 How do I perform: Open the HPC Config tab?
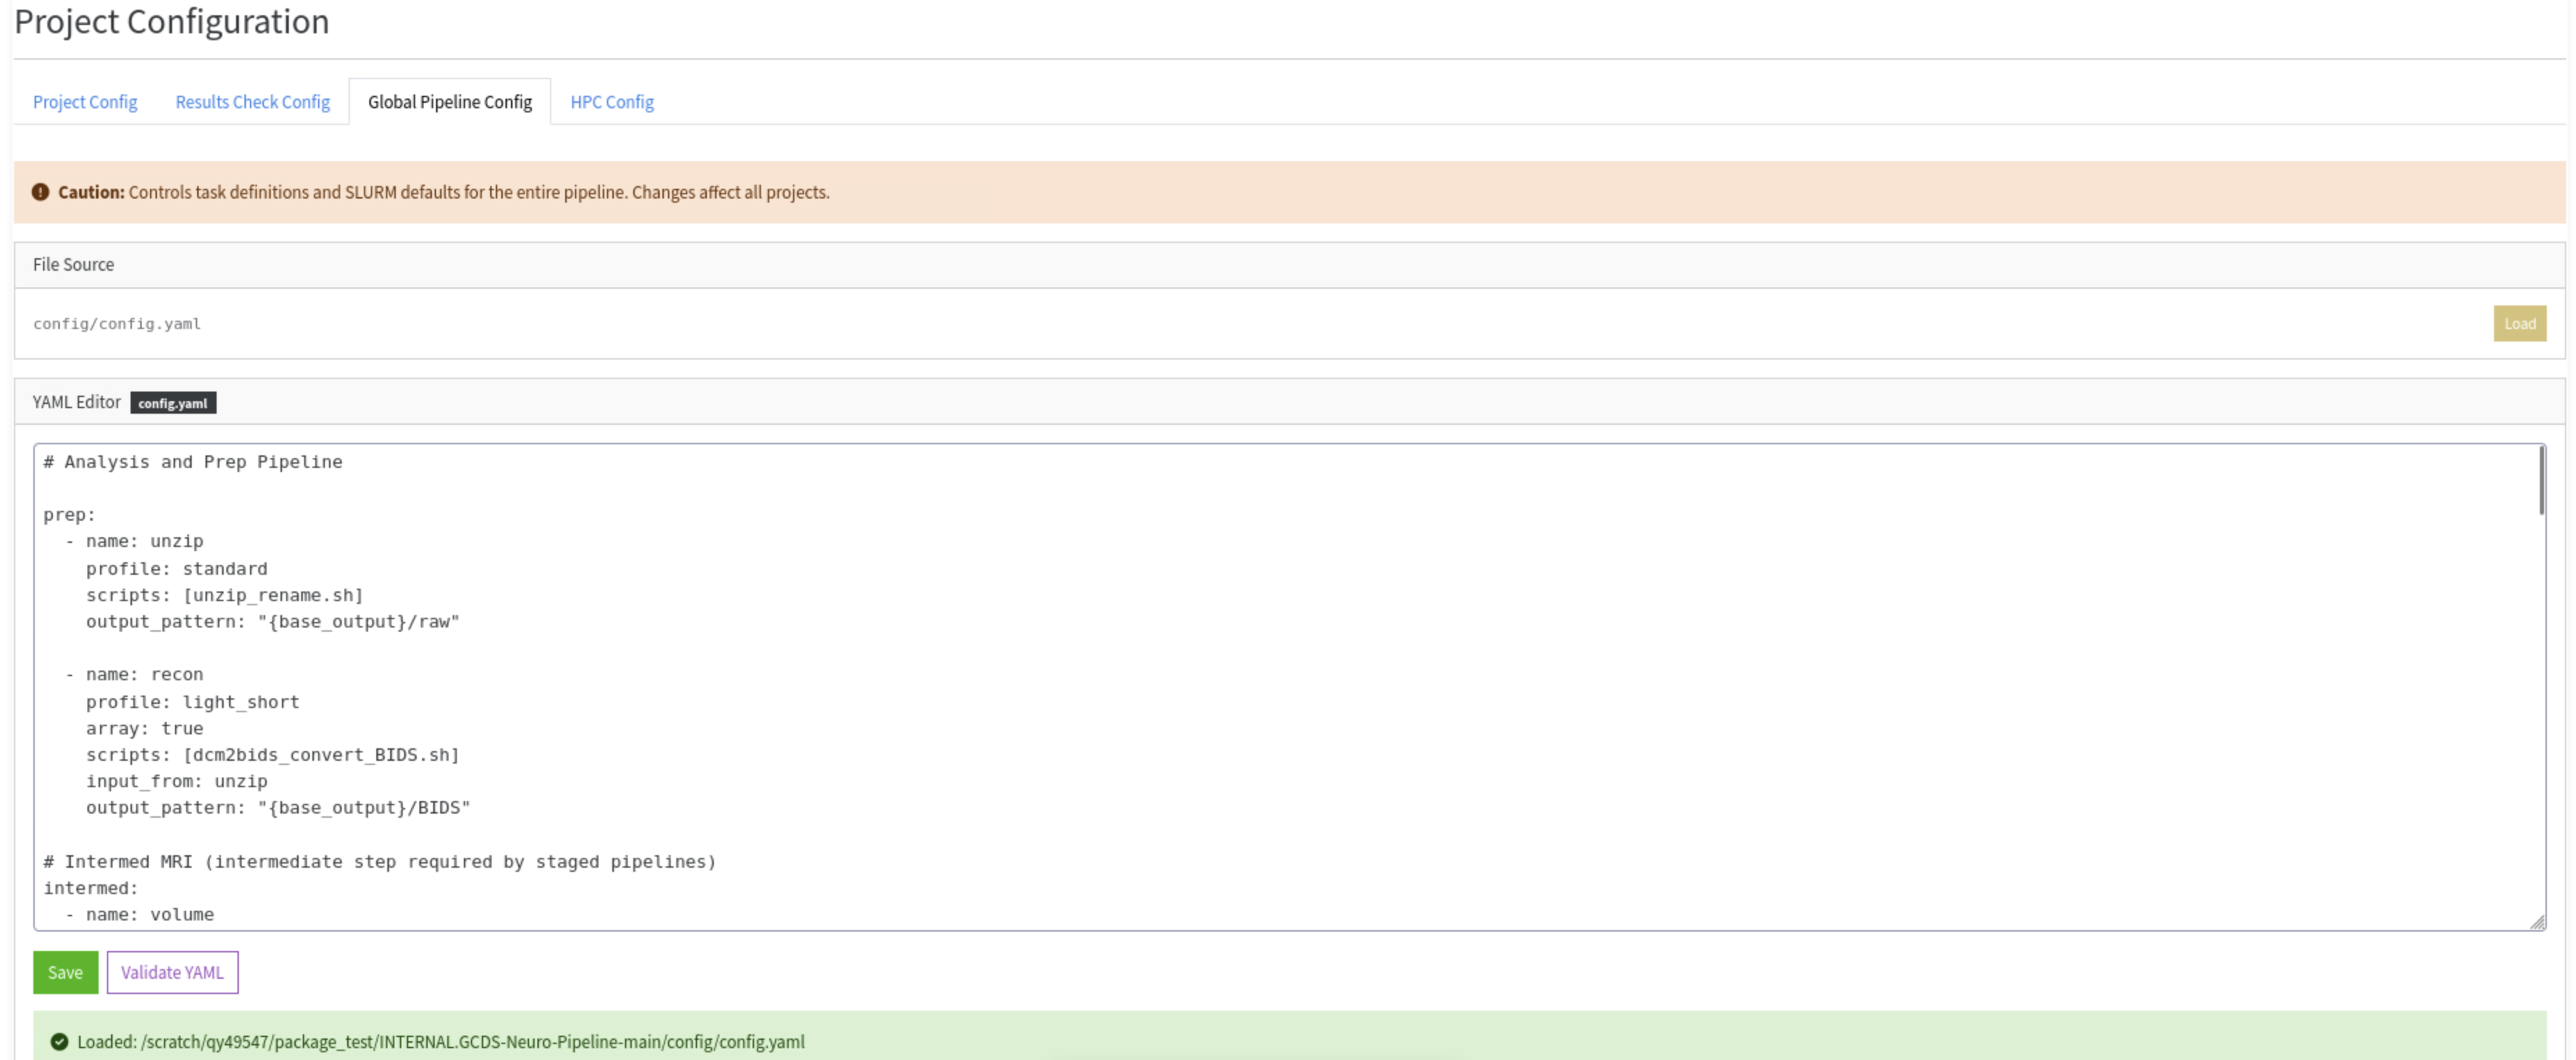point(612,102)
